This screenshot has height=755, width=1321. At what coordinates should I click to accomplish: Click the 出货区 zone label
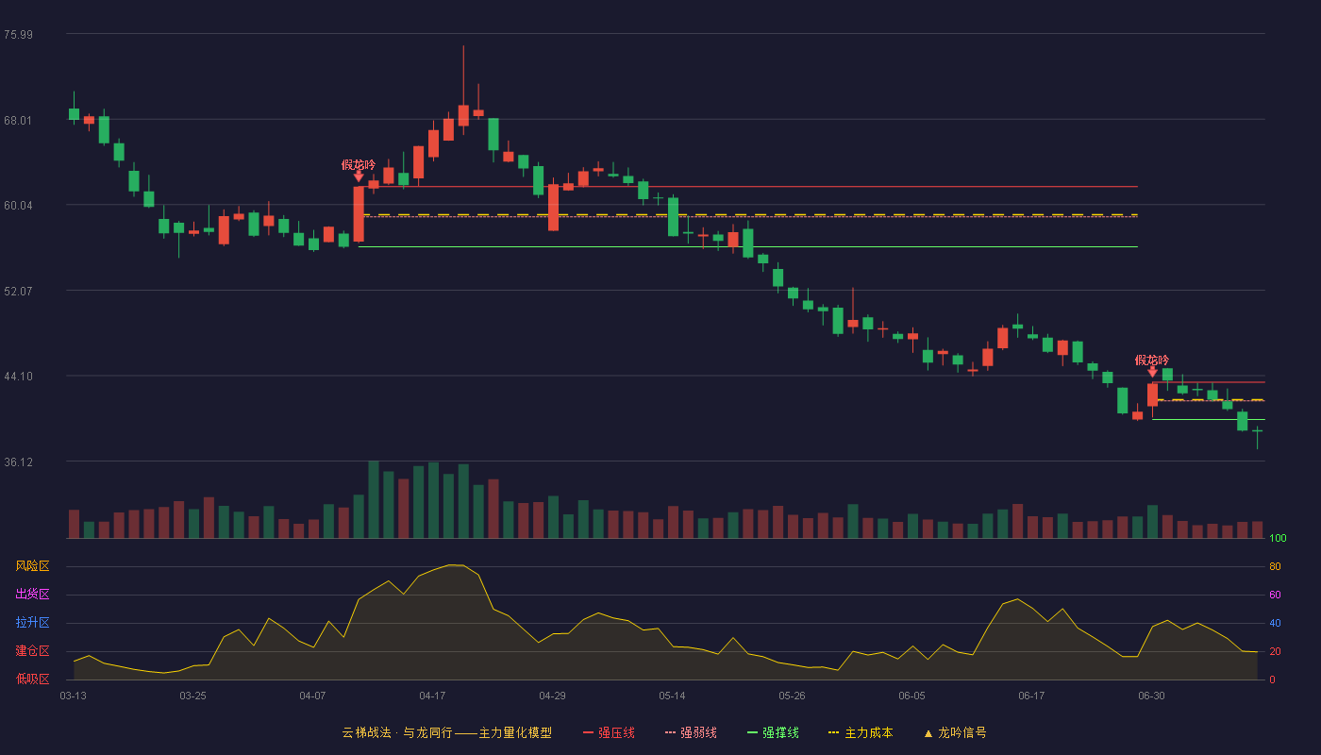32,595
